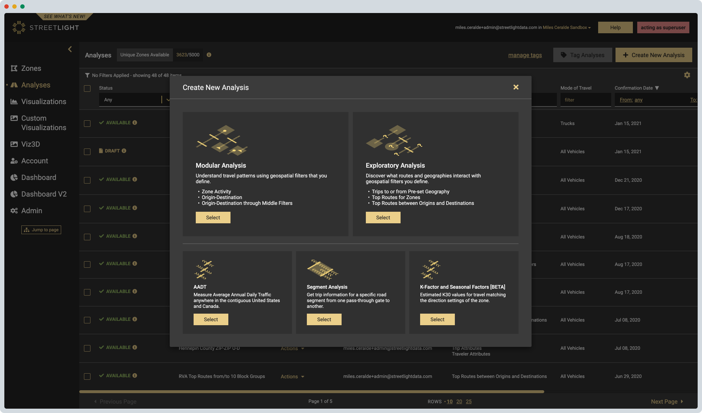Click the 3623/5000 zones count
Screen dimensions: 702x413
tap(188, 55)
